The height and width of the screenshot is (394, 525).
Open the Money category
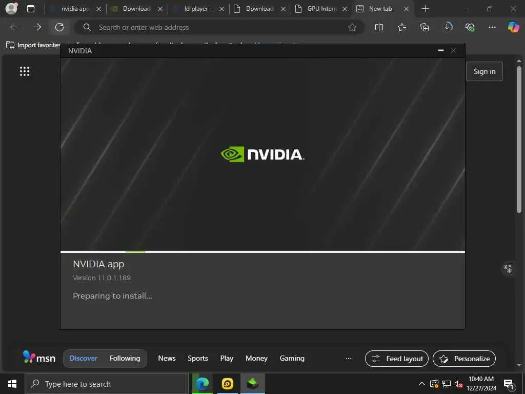click(x=256, y=358)
